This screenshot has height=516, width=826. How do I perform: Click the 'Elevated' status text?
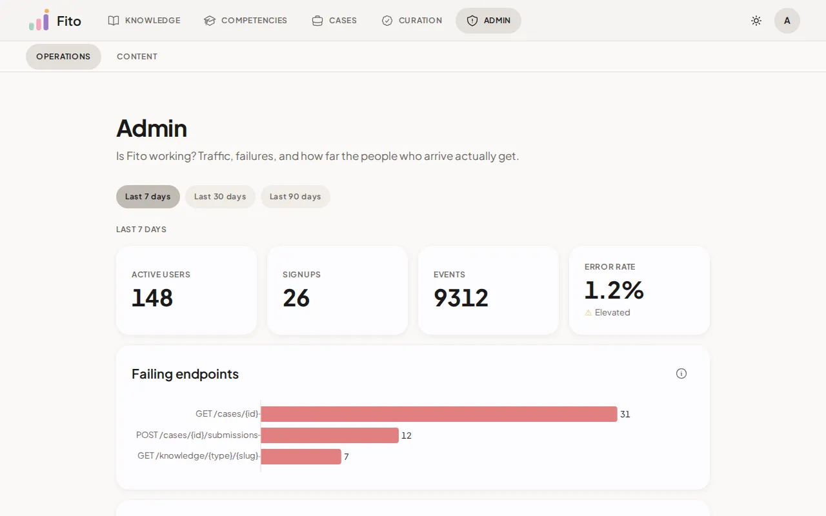[x=612, y=313]
